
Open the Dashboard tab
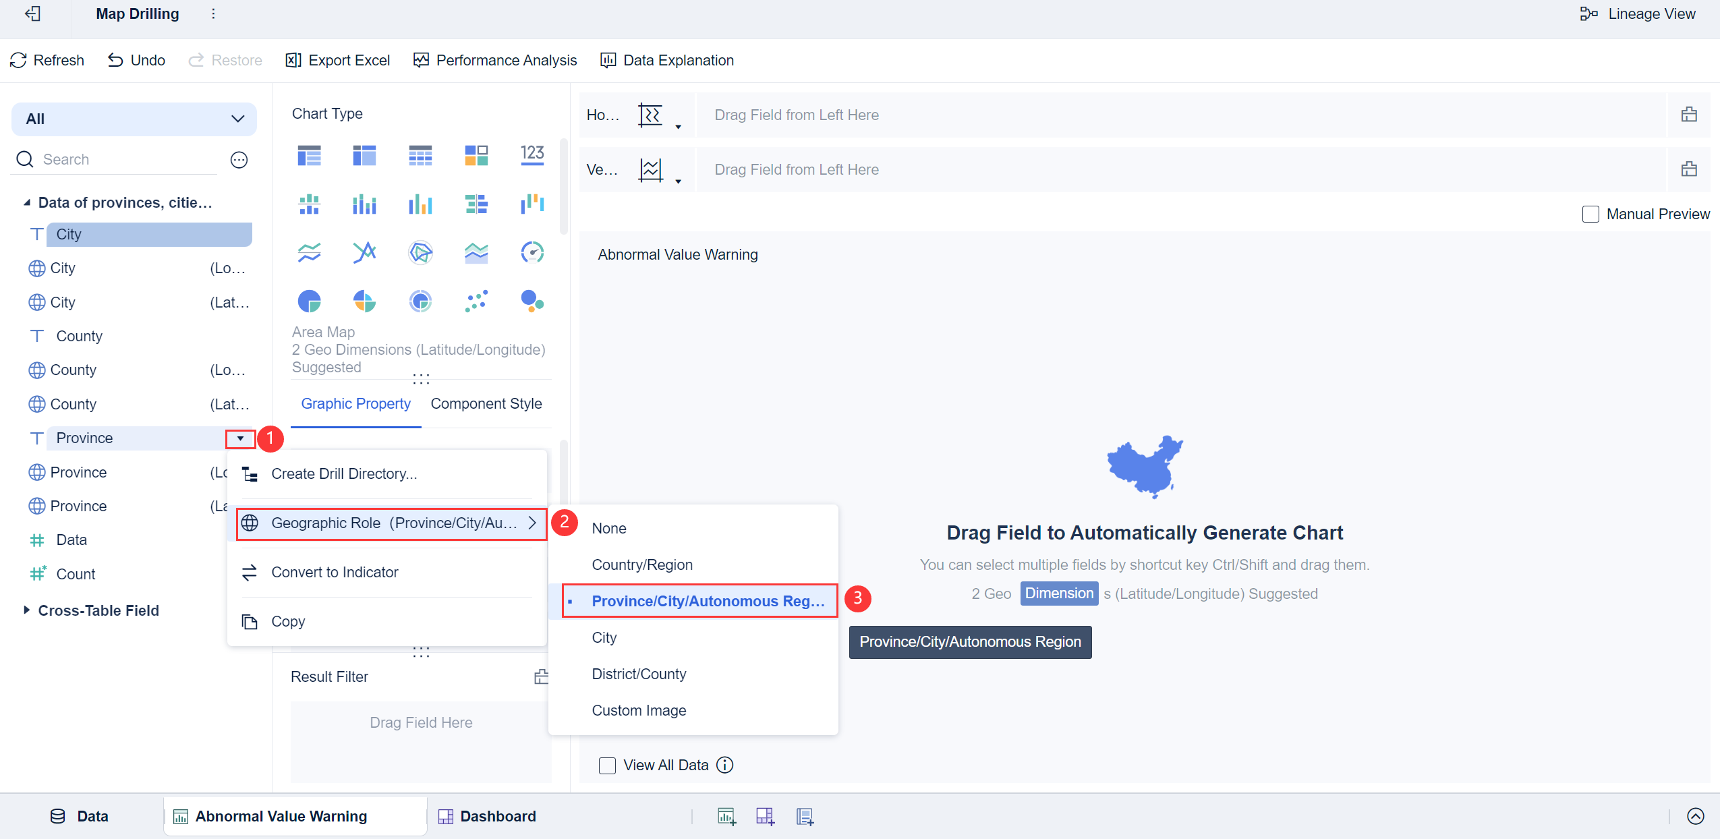(x=487, y=817)
